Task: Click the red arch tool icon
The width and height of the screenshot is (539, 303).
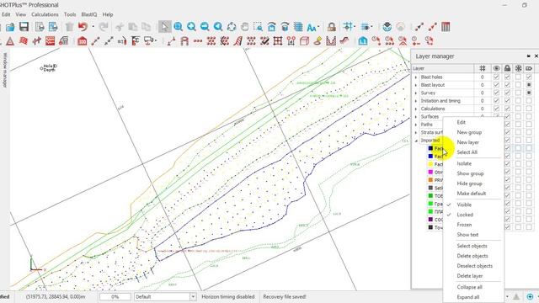Action: (184, 41)
